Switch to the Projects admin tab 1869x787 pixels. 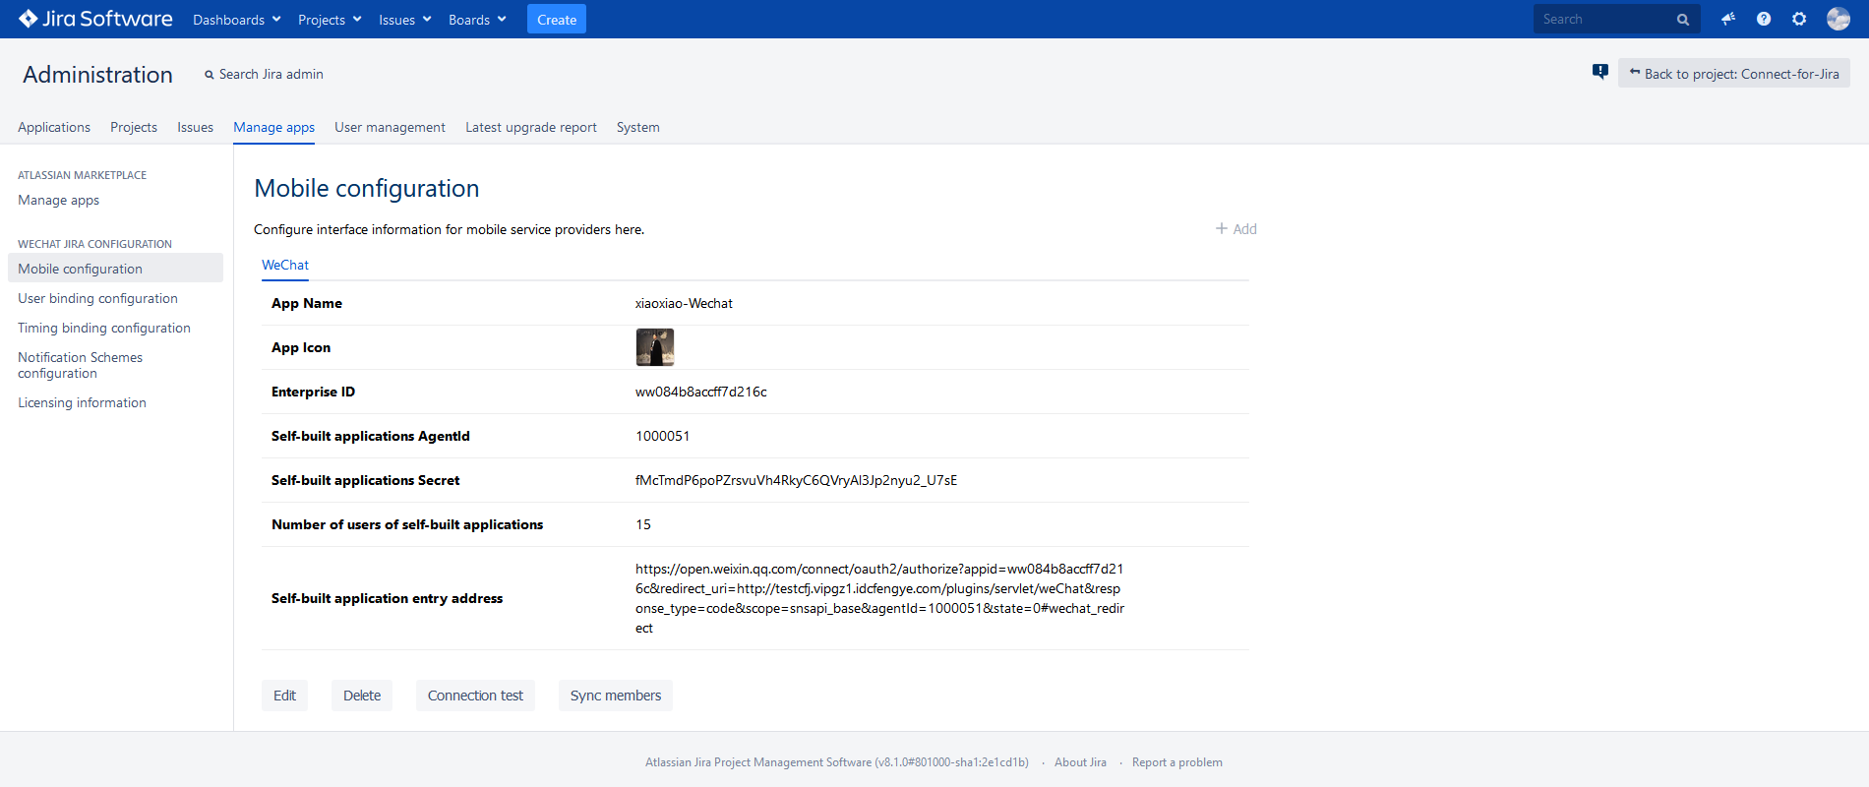(134, 127)
